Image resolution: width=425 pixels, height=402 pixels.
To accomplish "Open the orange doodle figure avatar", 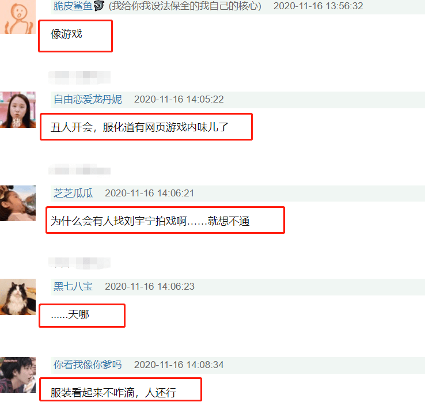I will (x=18, y=17).
